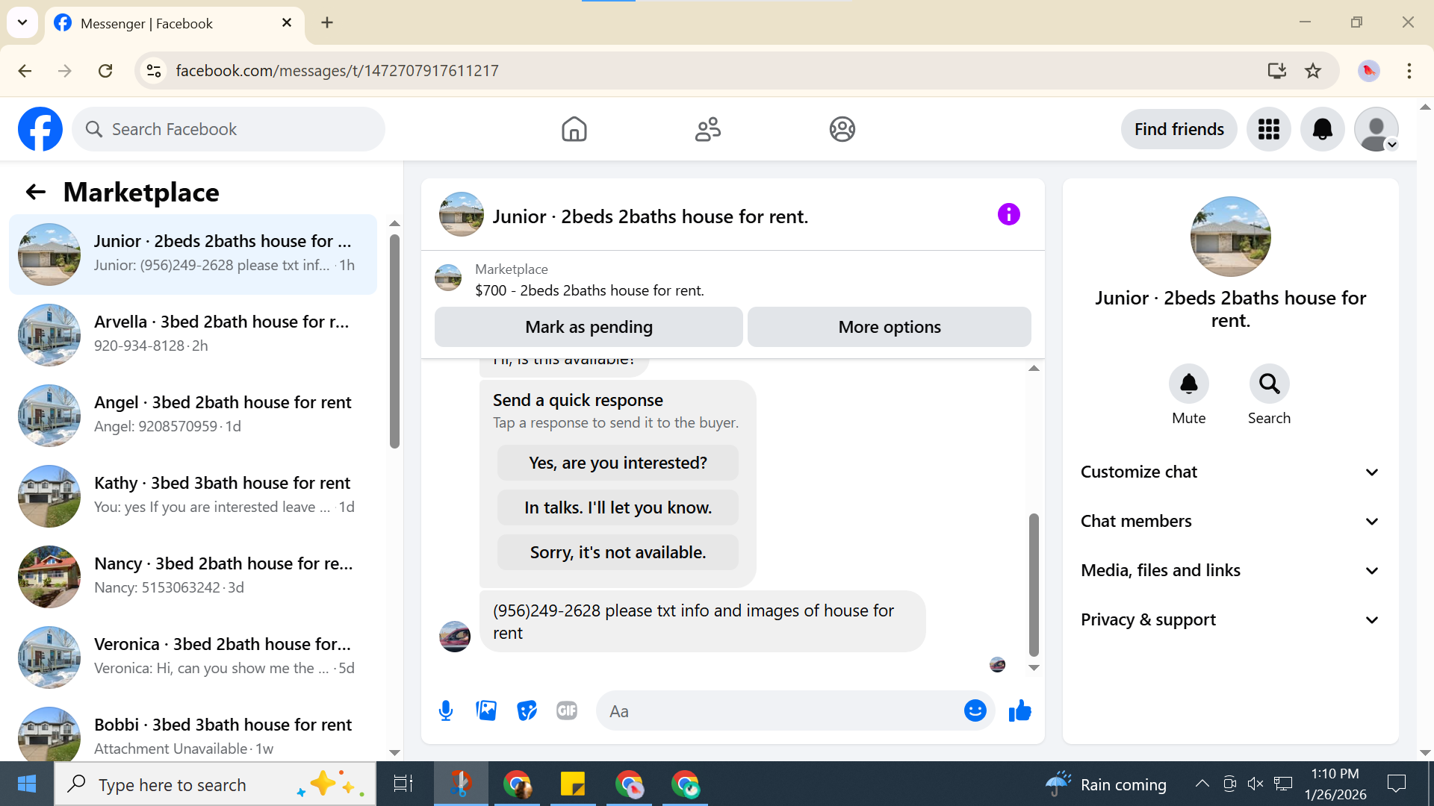Expand Customize chat section
The height and width of the screenshot is (806, 1434).
coord(1229,472)
